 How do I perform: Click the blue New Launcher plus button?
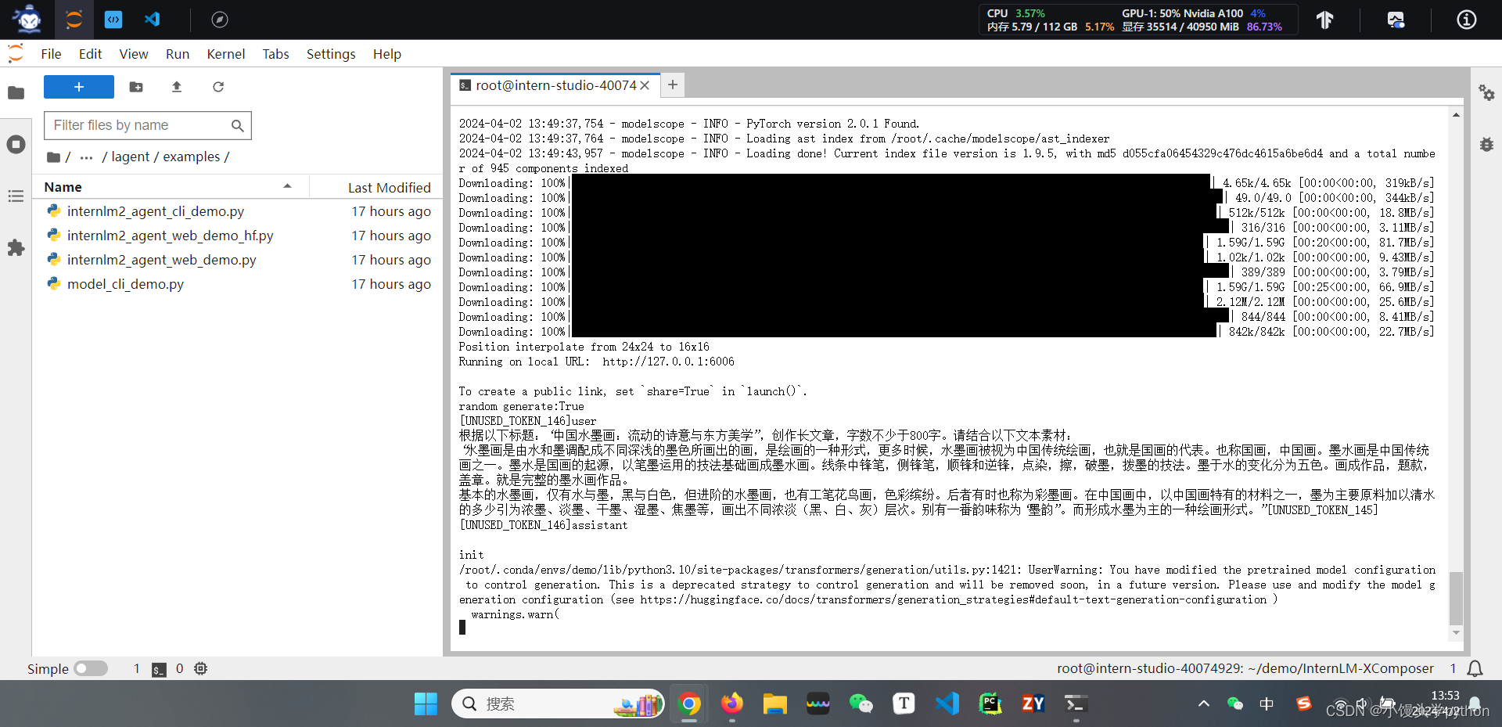[79, 87]
